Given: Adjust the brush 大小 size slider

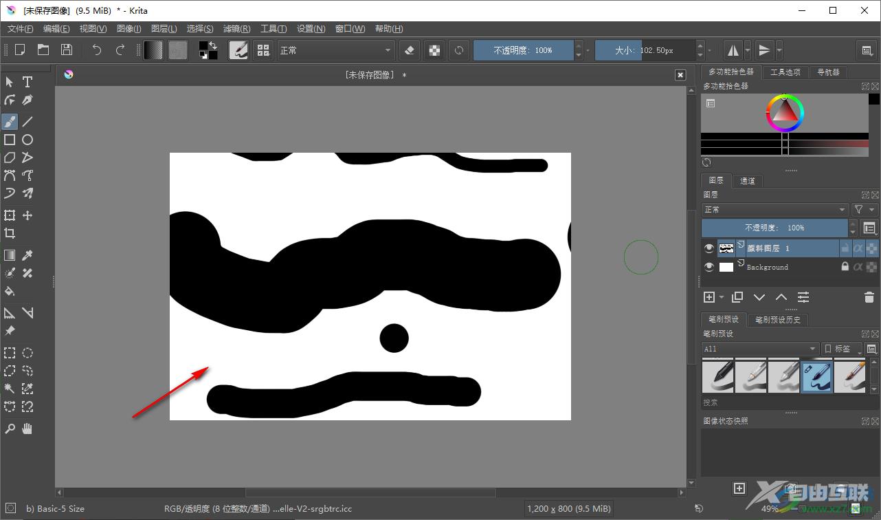Looking at the screenshot, I should point(645,50).
